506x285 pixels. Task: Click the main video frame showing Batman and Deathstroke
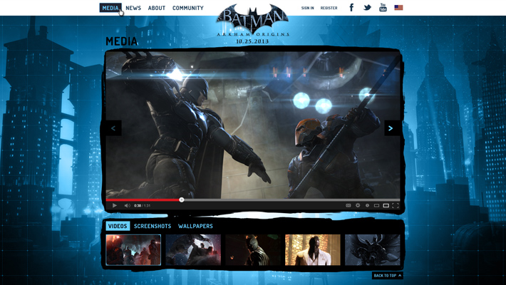point(253,125)
